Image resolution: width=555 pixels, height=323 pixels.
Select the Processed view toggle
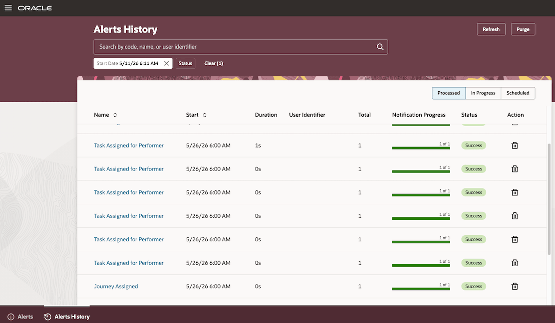coord(449,93)
